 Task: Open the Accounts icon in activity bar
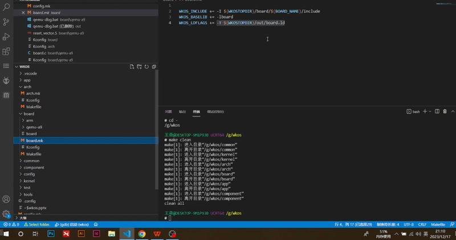pyautogui.click(x=6, y=200)
